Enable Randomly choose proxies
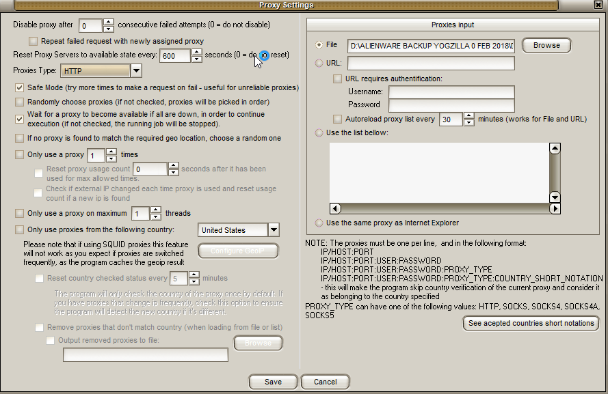 (x=19, y=102)
